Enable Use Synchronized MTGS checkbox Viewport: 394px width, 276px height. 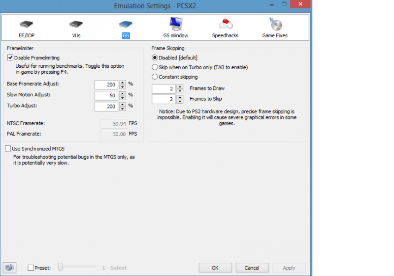[8, 148]
